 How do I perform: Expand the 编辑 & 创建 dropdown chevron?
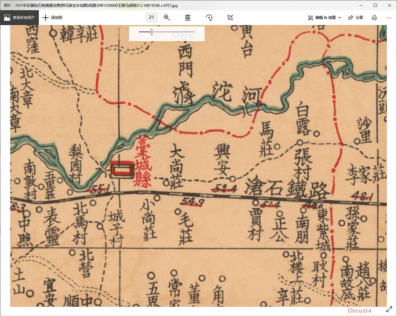click(340, 18)
